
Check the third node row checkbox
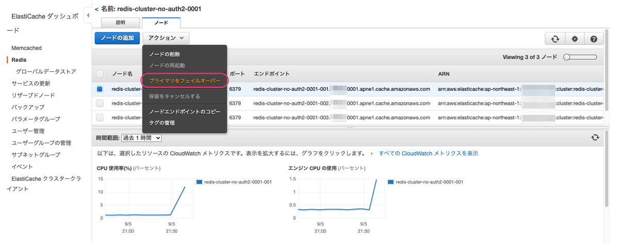point(100,118)
